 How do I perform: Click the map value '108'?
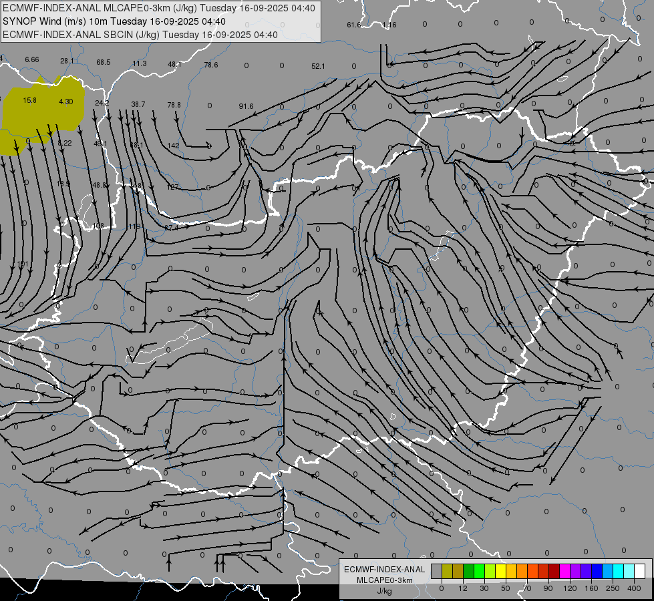pos(98,226)
